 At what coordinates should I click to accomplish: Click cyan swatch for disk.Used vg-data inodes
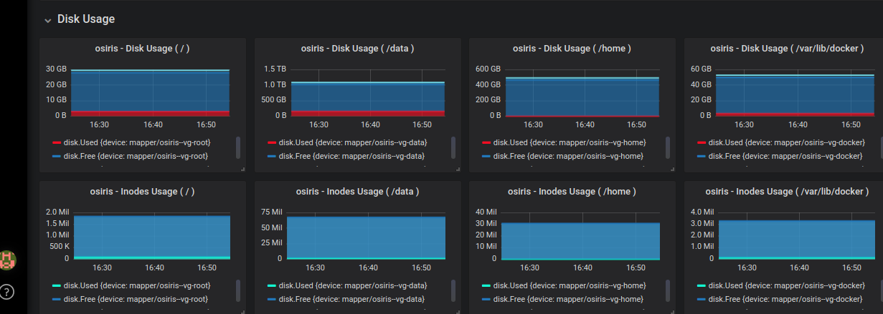(272, 285)
